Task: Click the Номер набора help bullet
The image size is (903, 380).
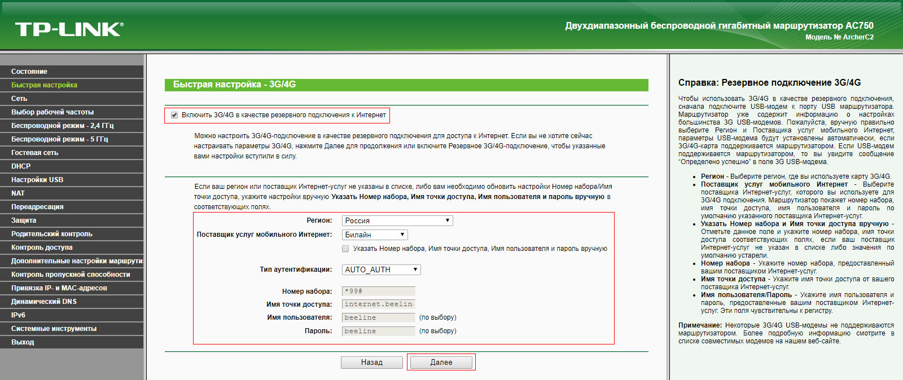Action: 797,267
